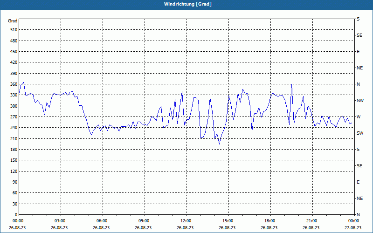373x233 pixels.
Task: Select the SW compass label
Action: (360, 133)
